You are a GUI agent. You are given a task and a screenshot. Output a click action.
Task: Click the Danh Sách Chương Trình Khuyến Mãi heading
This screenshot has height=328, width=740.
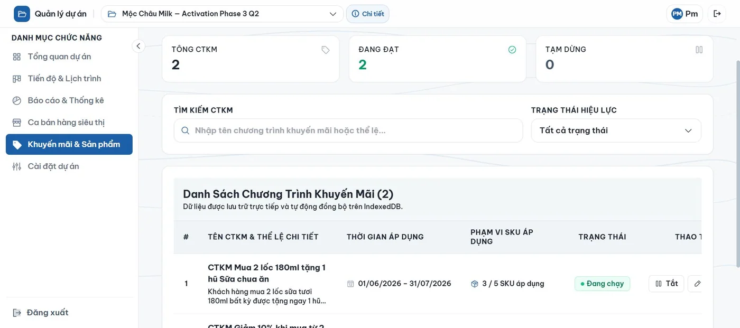click(x=288, y=194)
